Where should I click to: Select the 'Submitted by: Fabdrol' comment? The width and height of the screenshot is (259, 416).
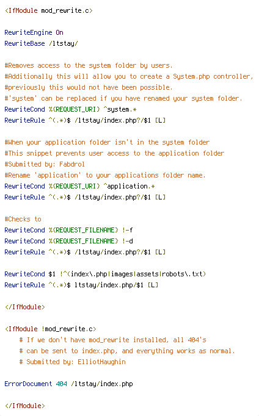[x=45, y=164]
